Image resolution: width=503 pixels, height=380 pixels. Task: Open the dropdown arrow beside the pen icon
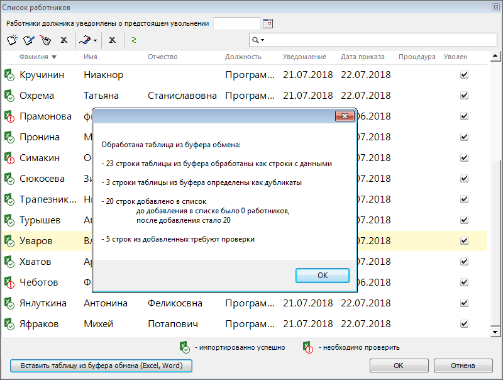95,40
